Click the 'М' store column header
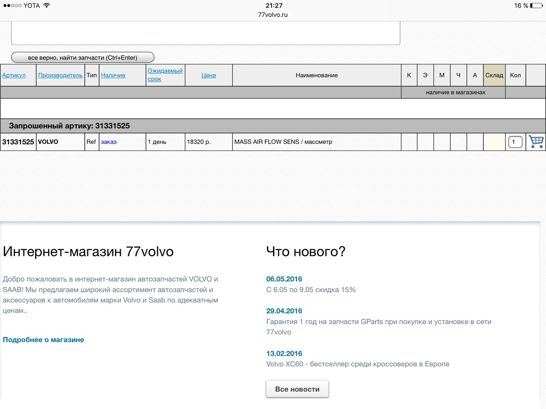The width and height of the screenshot is (546, 409). point(442,75)
